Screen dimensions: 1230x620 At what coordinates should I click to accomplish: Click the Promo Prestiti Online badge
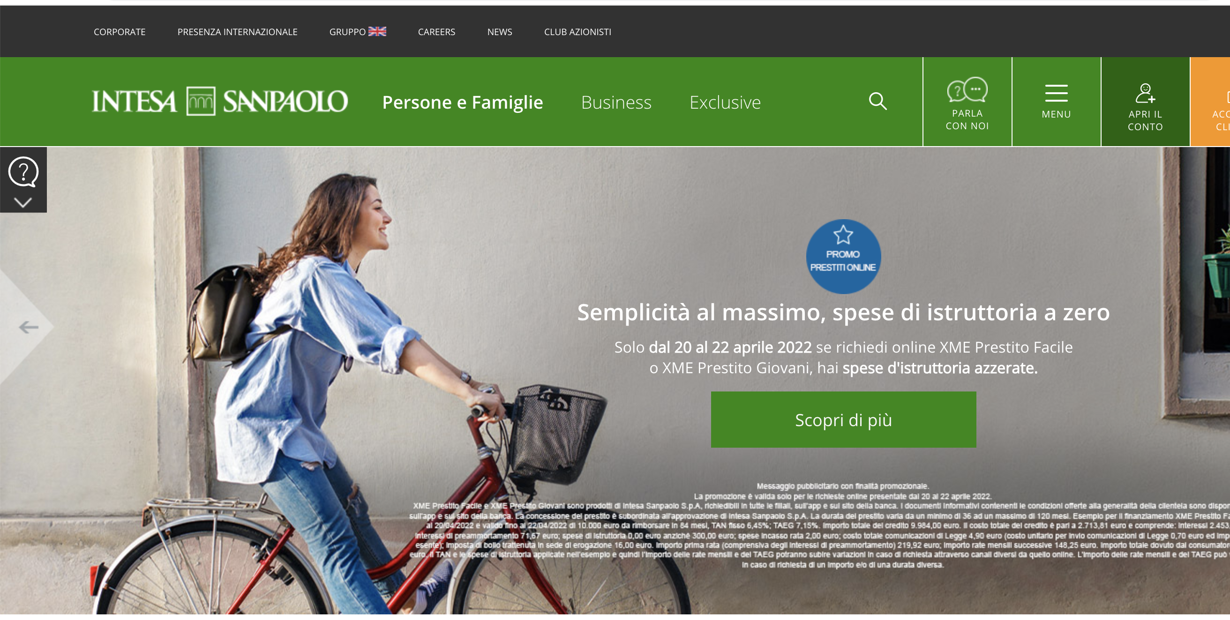coord(843,257)
